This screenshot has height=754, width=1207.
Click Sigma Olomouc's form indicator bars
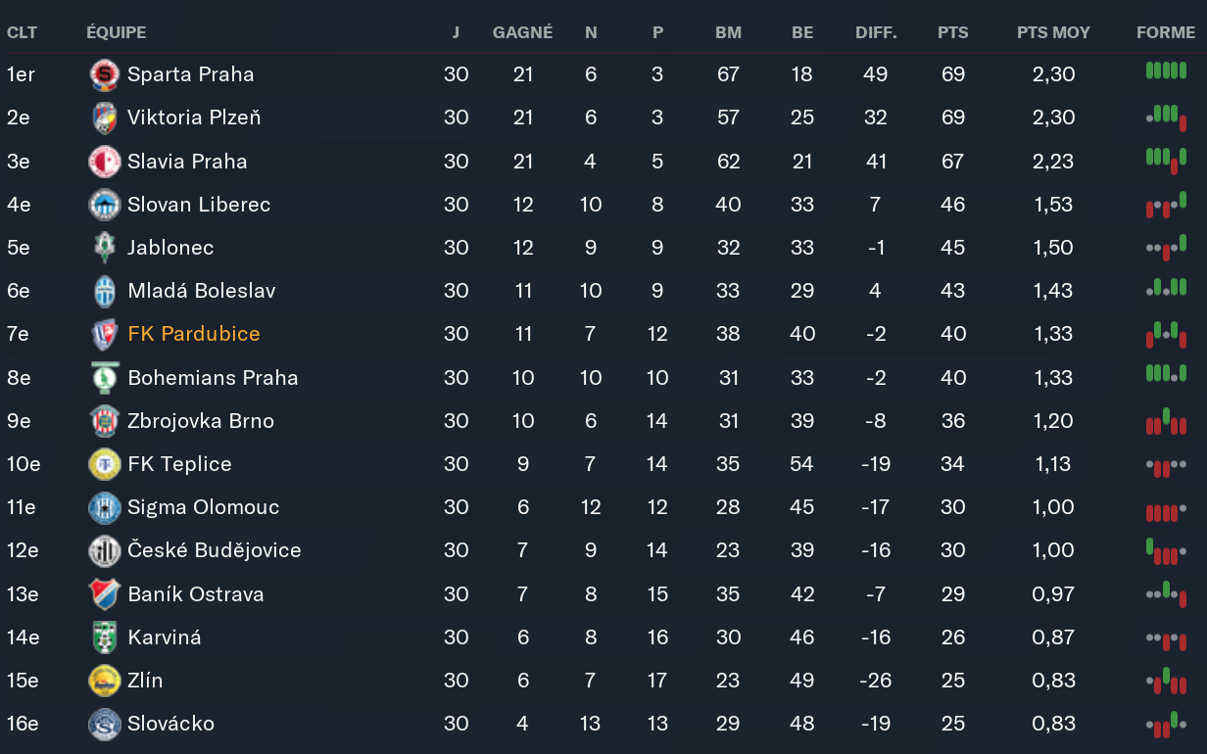pos(1166,509)
